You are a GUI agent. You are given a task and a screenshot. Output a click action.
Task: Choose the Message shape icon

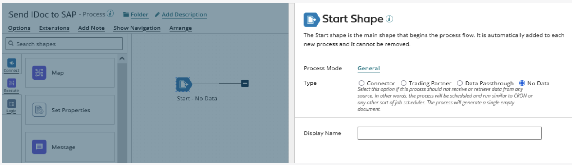39,147
